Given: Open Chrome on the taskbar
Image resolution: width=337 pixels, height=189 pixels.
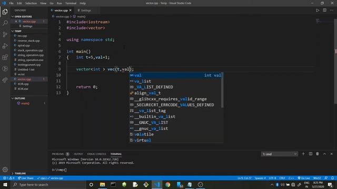Looking at the screenshot, I should pyautogui.click(x=167, y=184).
